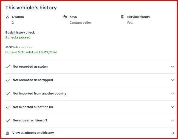Click the Keys icon

pos(65,17)
